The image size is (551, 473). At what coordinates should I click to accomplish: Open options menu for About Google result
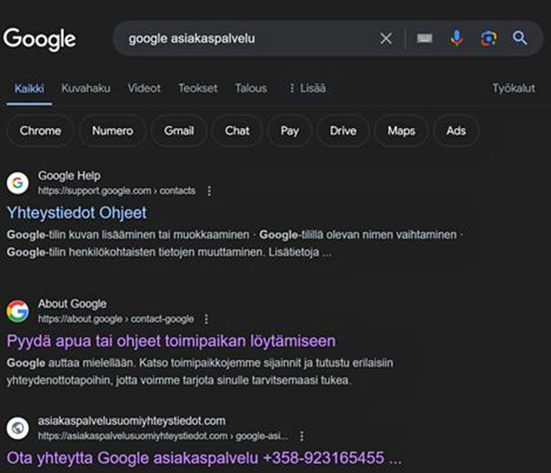(207, 319)
